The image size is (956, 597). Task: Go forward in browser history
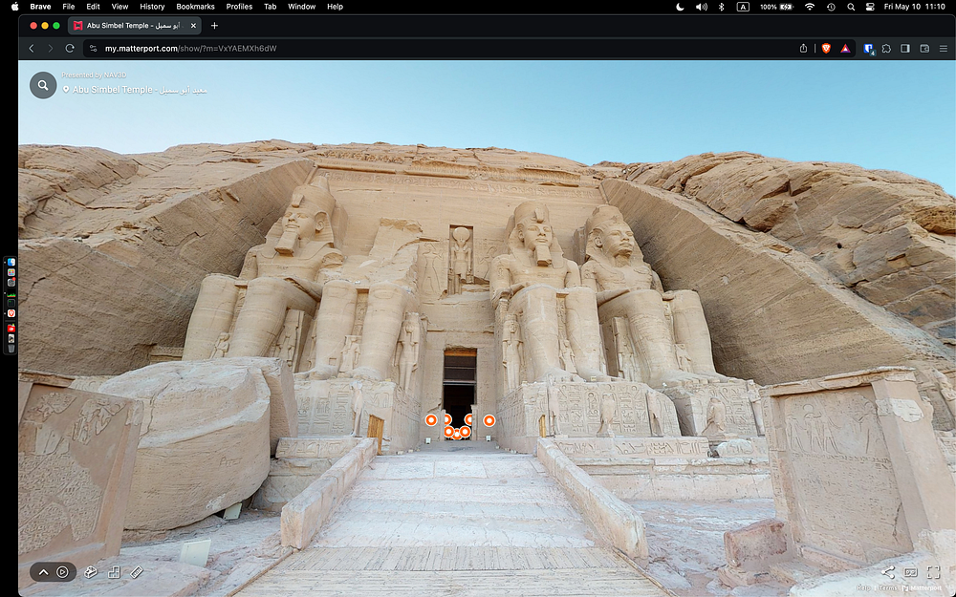coord(51,48)
